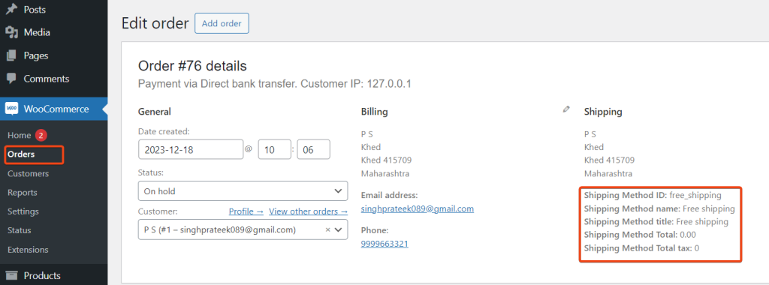769x285 pixels.
Task: Clear selected customer with the x icon
Action: point(327,229)
